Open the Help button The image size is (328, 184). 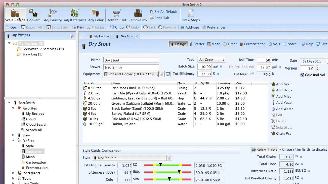307,44
